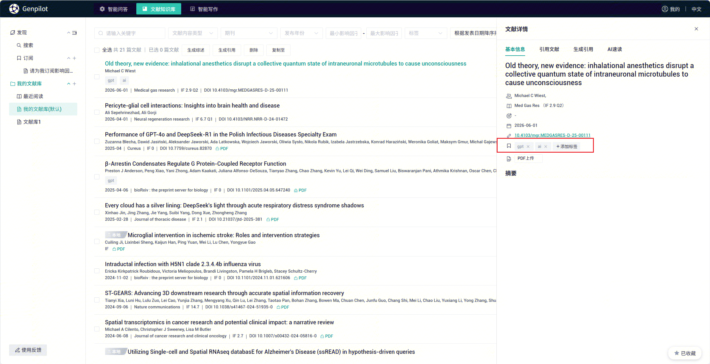Open the 文献内容类型 dropdown
Viewport: 710px width, 364px height.
193,33
